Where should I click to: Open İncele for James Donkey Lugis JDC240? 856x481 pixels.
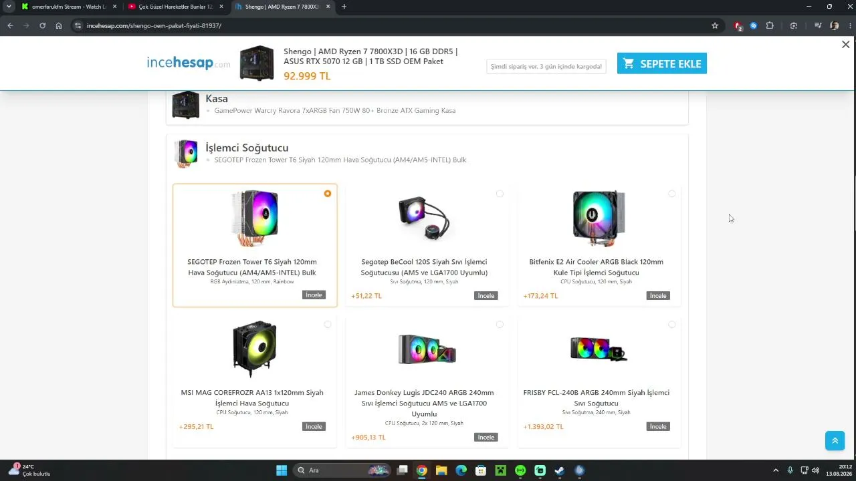(486, 437)
